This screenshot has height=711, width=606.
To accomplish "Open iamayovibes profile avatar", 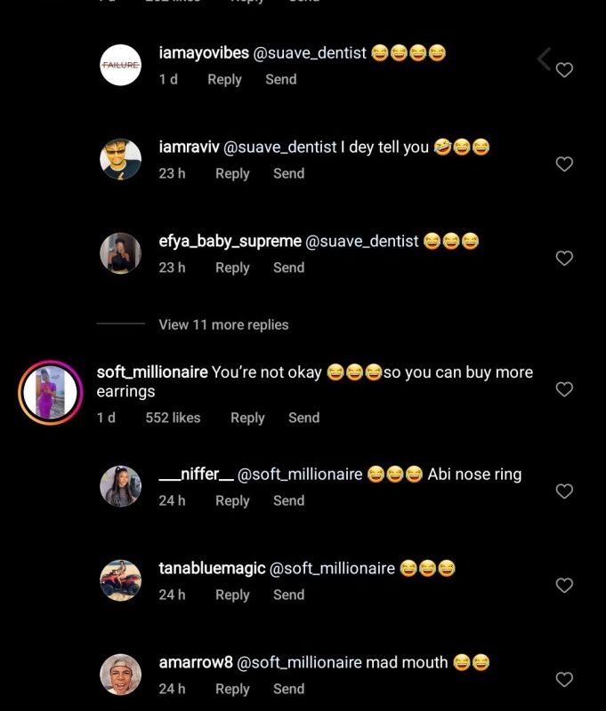I will pos(120,65).
